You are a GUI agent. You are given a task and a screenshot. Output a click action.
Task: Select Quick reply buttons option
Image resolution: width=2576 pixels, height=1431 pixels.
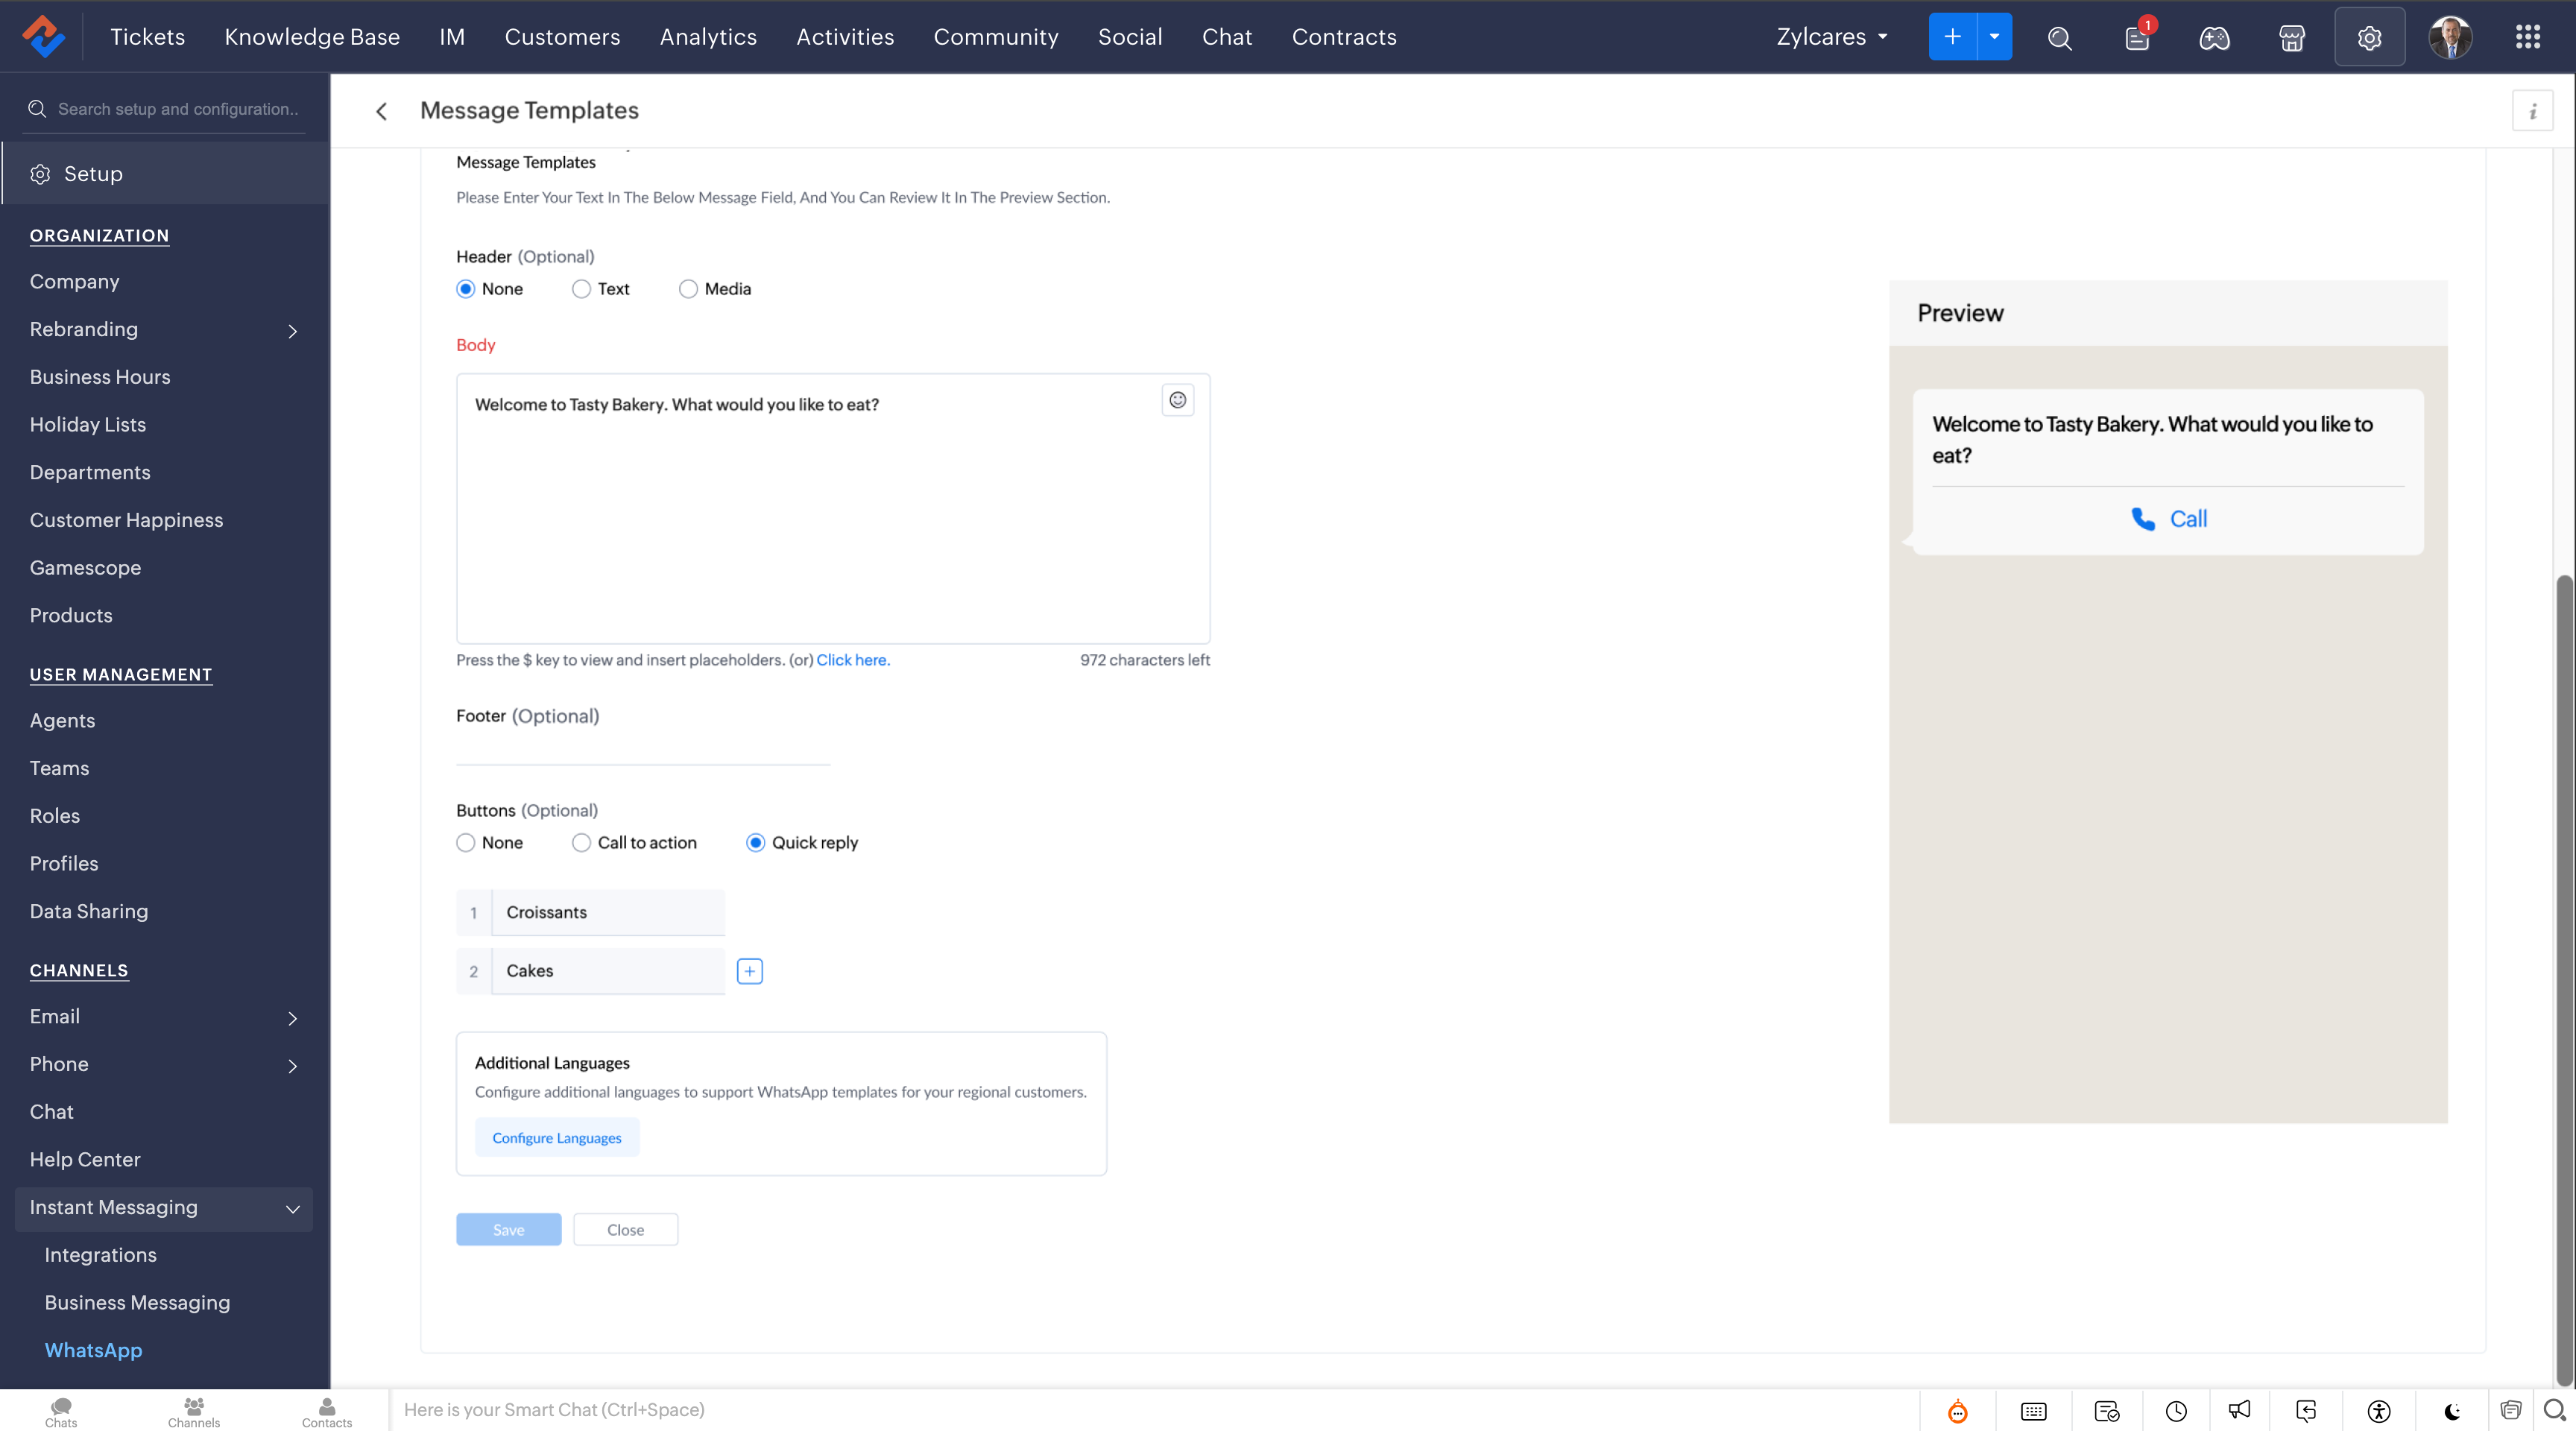[x=755, y=843]
